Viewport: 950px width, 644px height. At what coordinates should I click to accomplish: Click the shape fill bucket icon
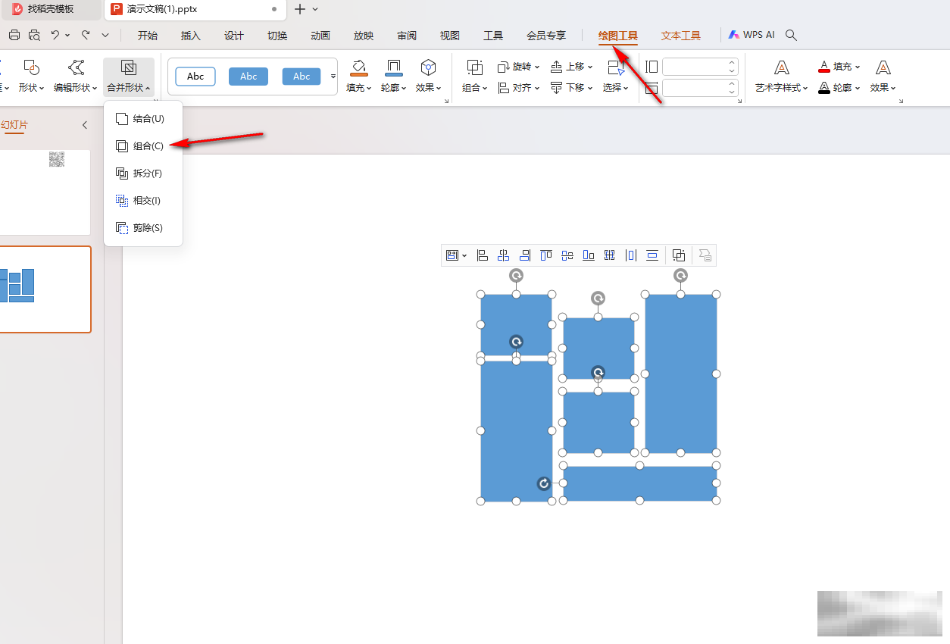(359, 67)
